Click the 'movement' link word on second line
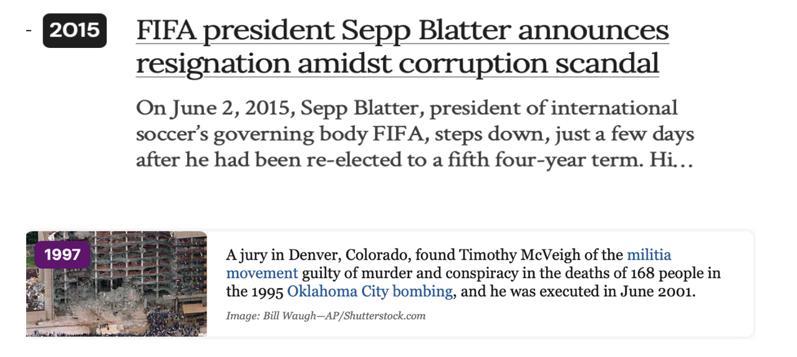 [x=262, y=272]
